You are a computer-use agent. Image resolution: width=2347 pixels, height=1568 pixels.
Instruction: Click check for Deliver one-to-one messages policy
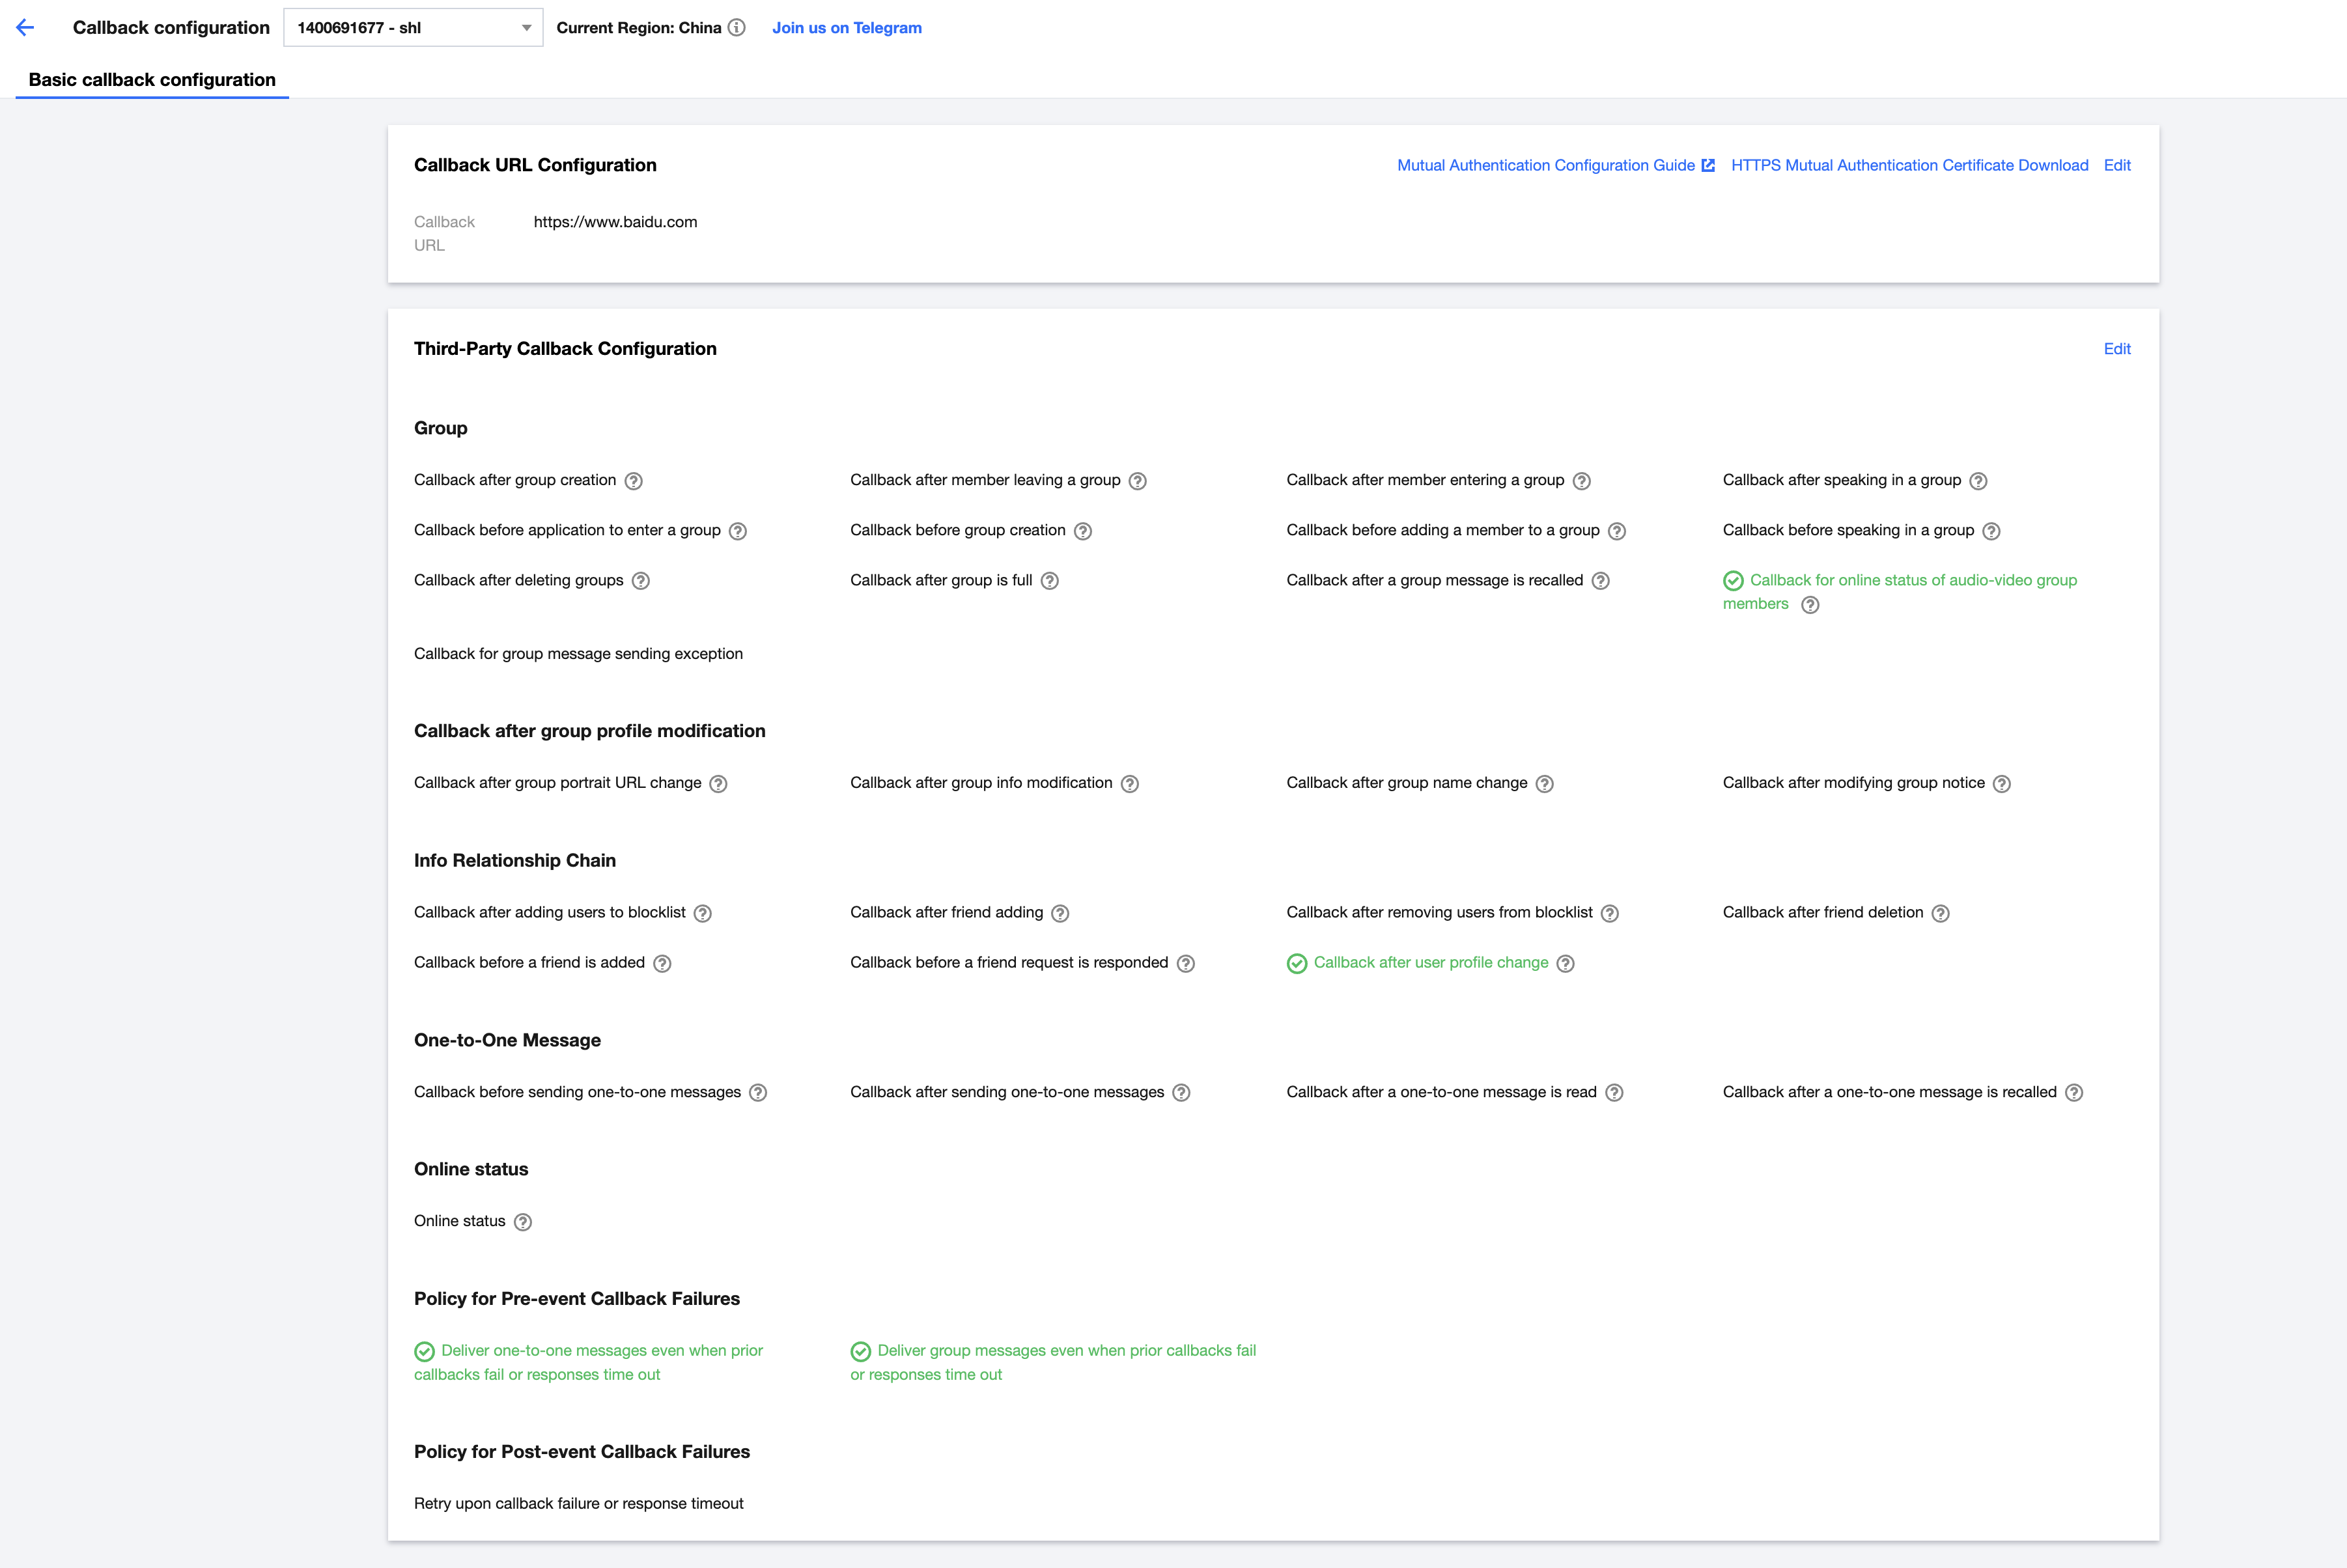pos(424,1351)
